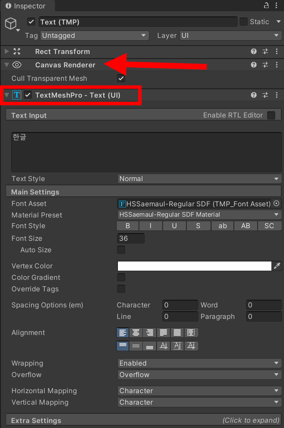Screen dimensions: 284x428
Task: Set vertical alignment to midline
Action: 177,346
